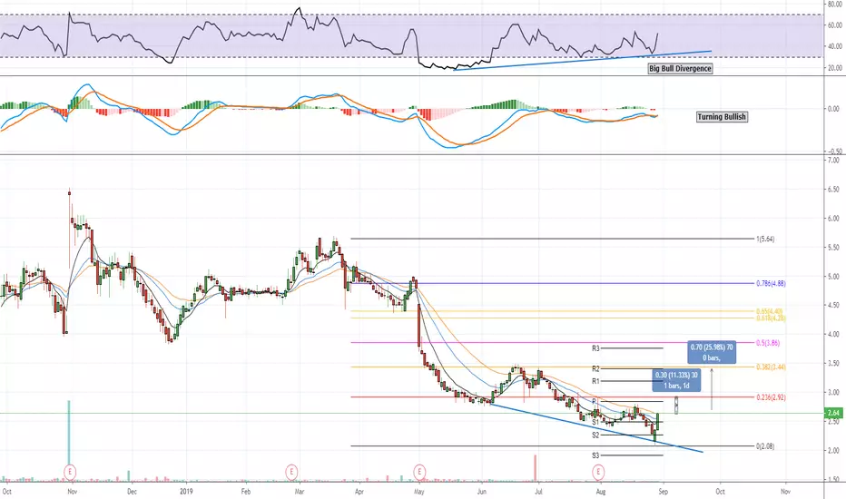This screenshot has width=846, height=499.
Task: Click the 0(2.08) Fibonacci level label
Action: 765,446
